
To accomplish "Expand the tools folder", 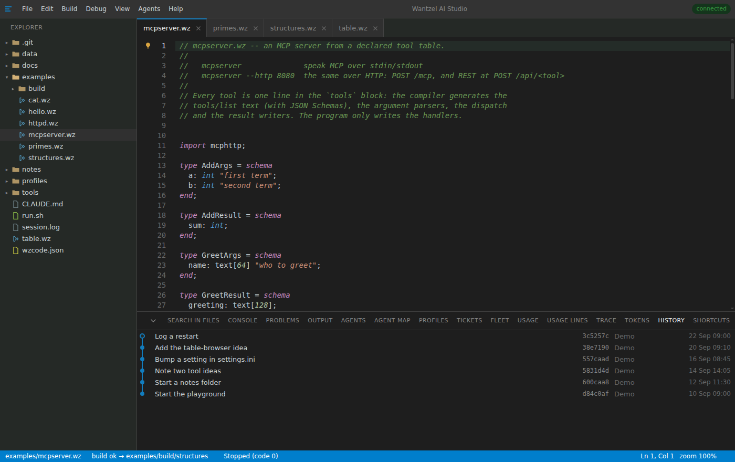I will [7, 193].
